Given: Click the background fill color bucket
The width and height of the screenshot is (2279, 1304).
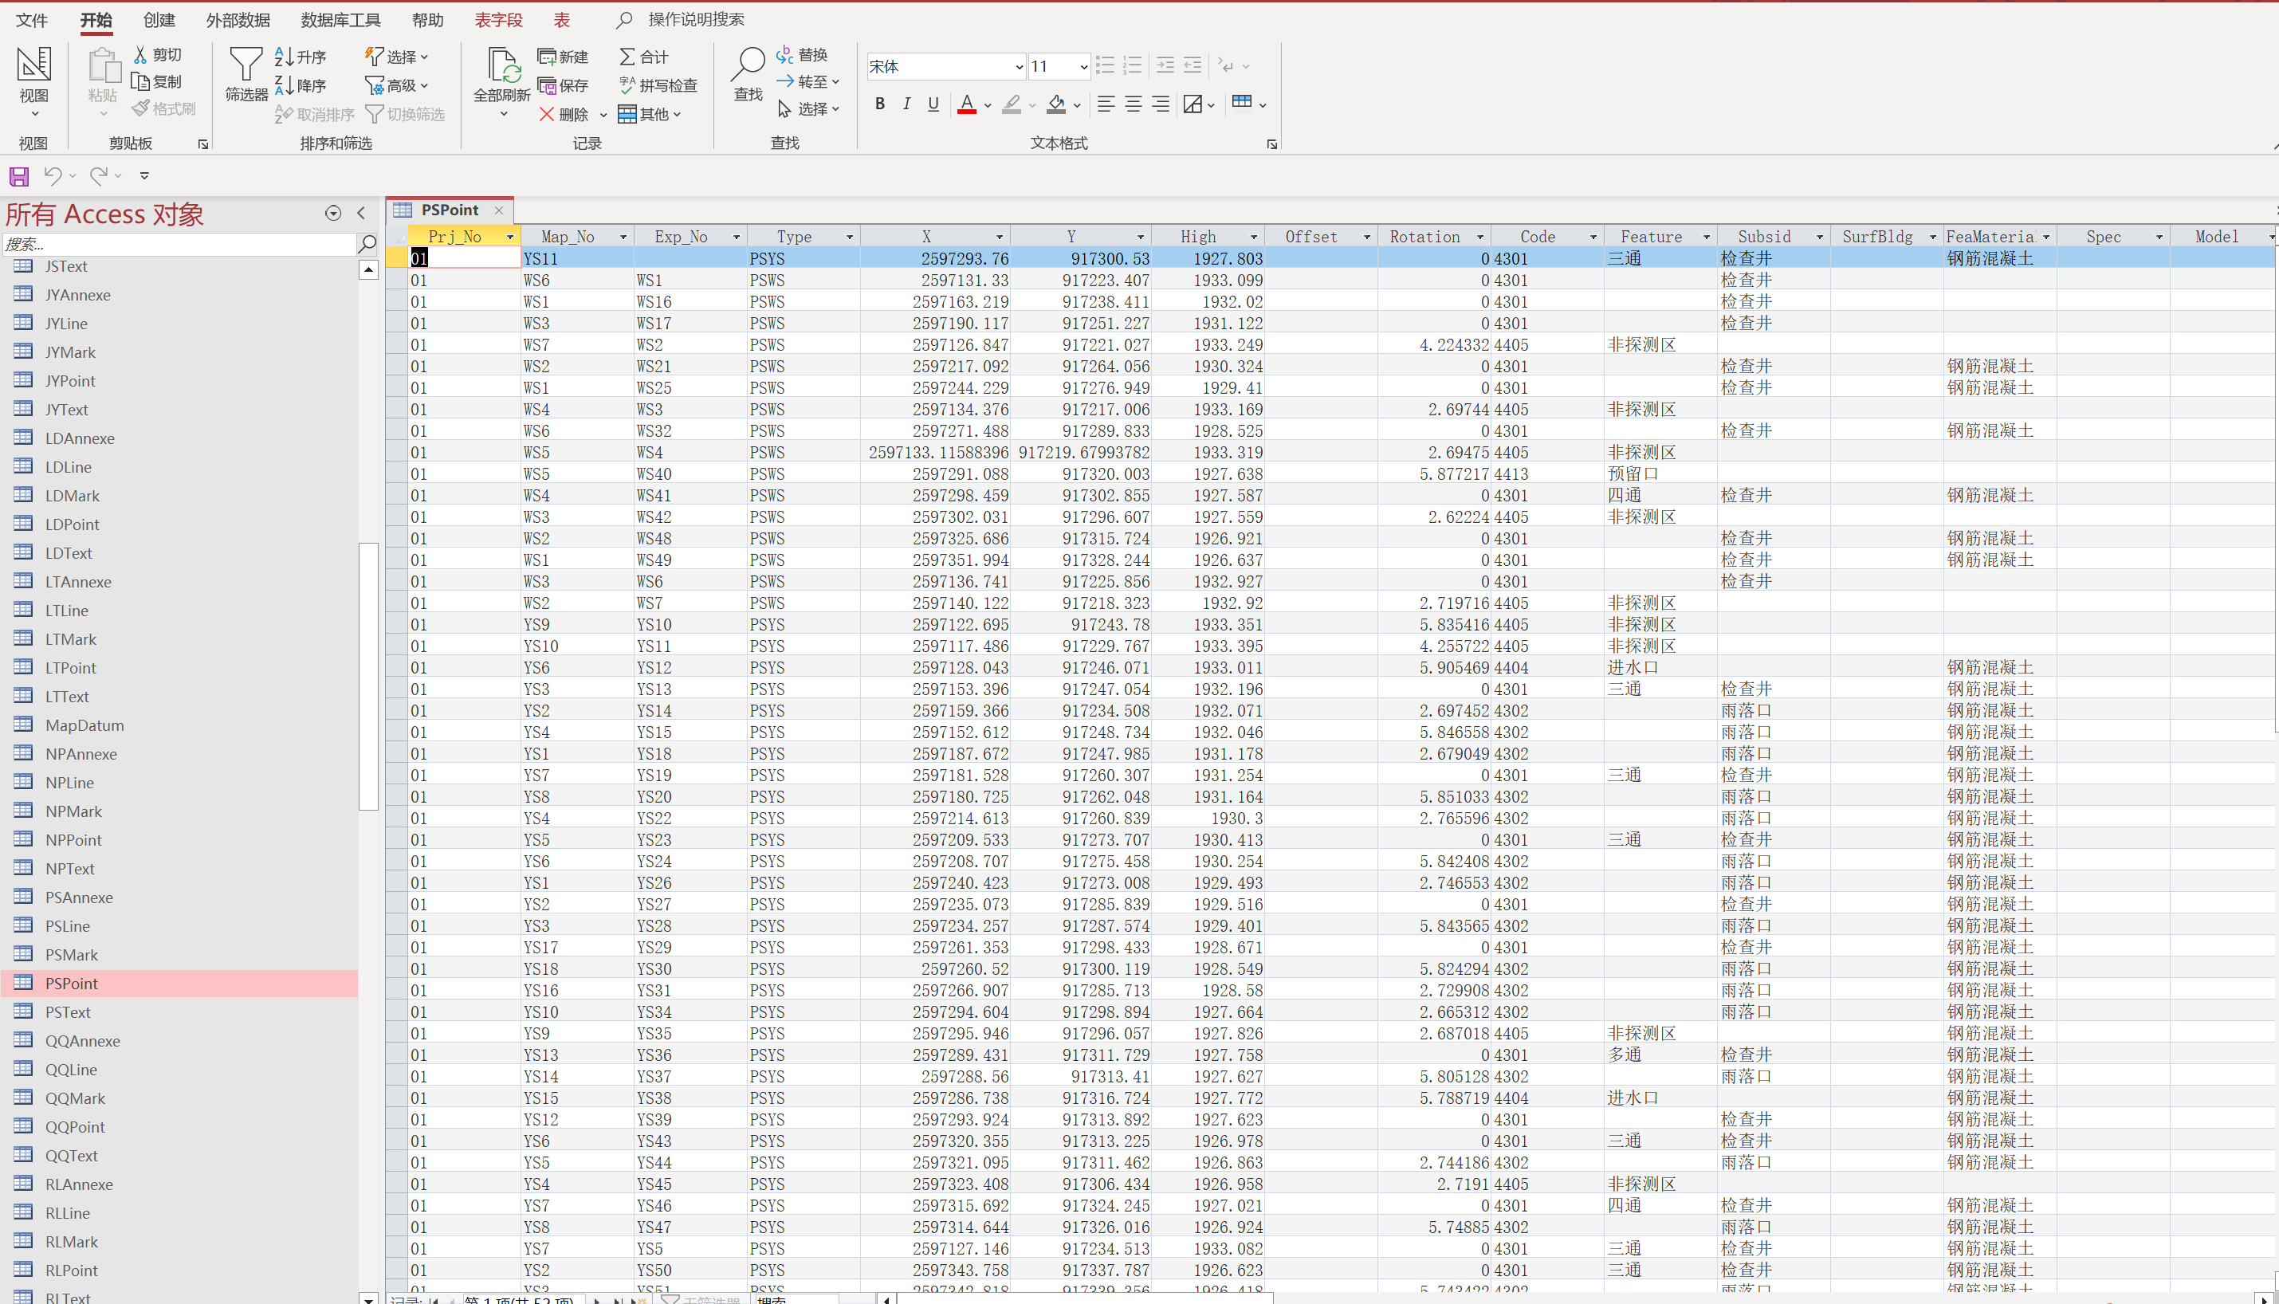Looking at the screenshot, I should (1057, 104).
